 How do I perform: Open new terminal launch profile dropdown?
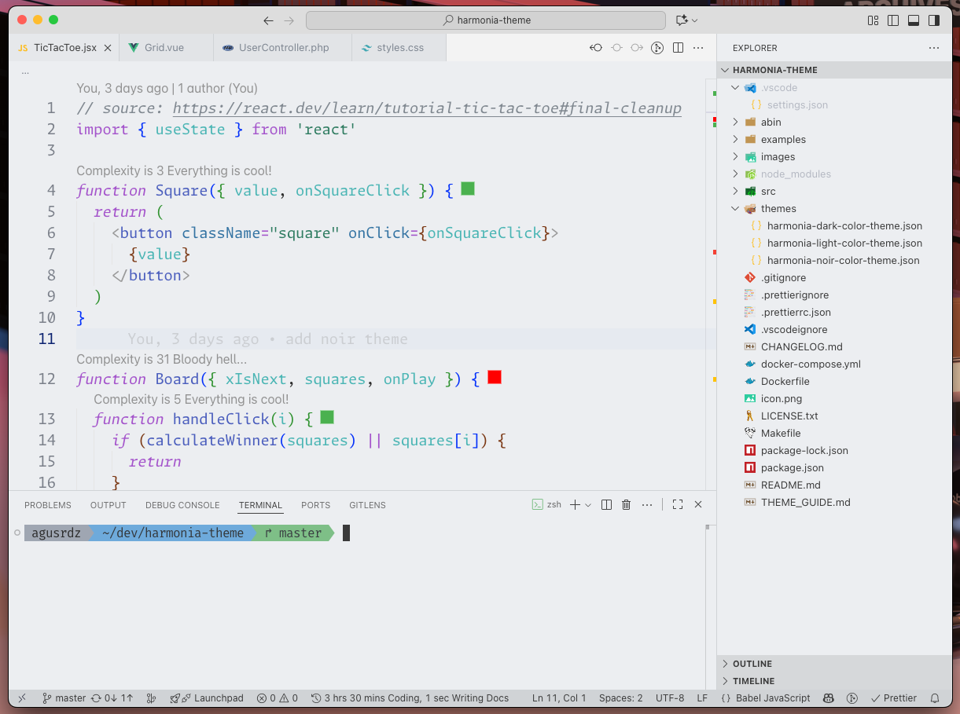(x=588, y=505)
